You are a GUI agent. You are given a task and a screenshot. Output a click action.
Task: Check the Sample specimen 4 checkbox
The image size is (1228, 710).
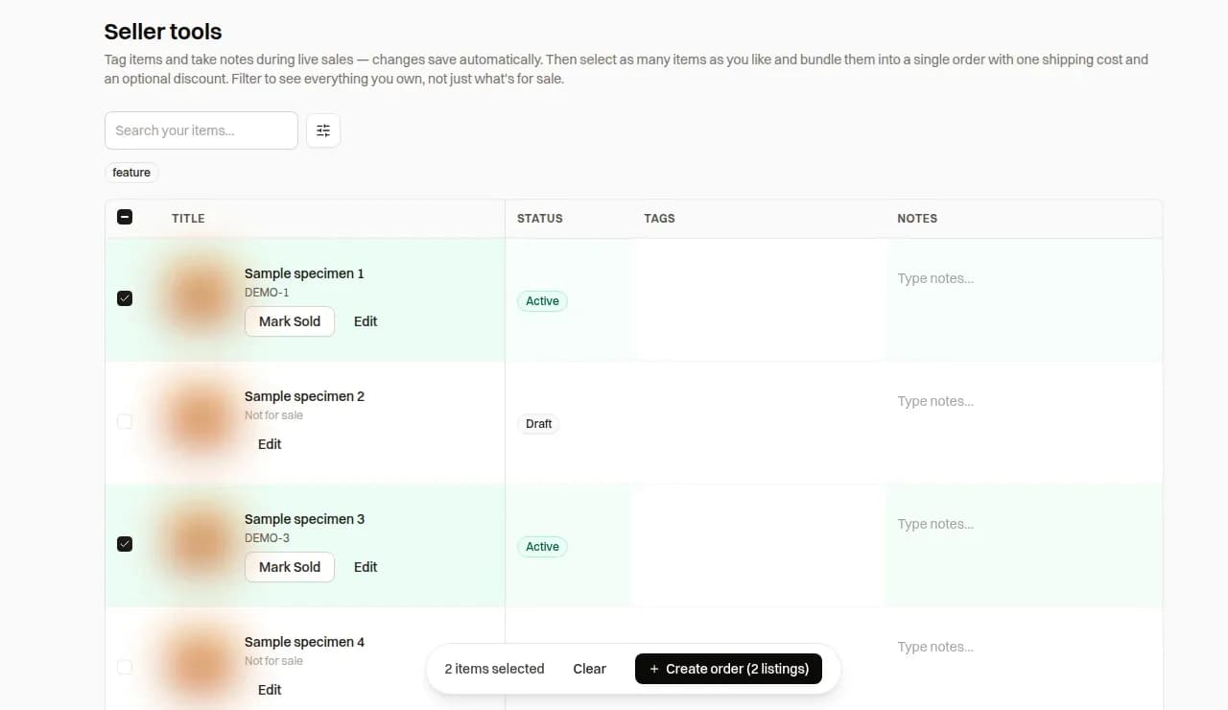[x=125, y=667]
